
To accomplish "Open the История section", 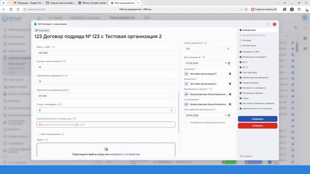I will [247, 40].
